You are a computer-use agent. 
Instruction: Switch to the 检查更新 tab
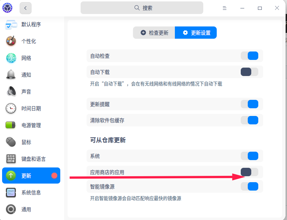click(154, 33)
